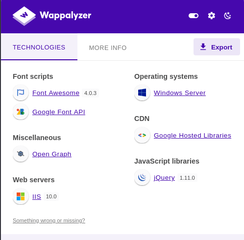Click the Font Awesome flag icon
The image size is (244, 240).
(x=21, y=93)
